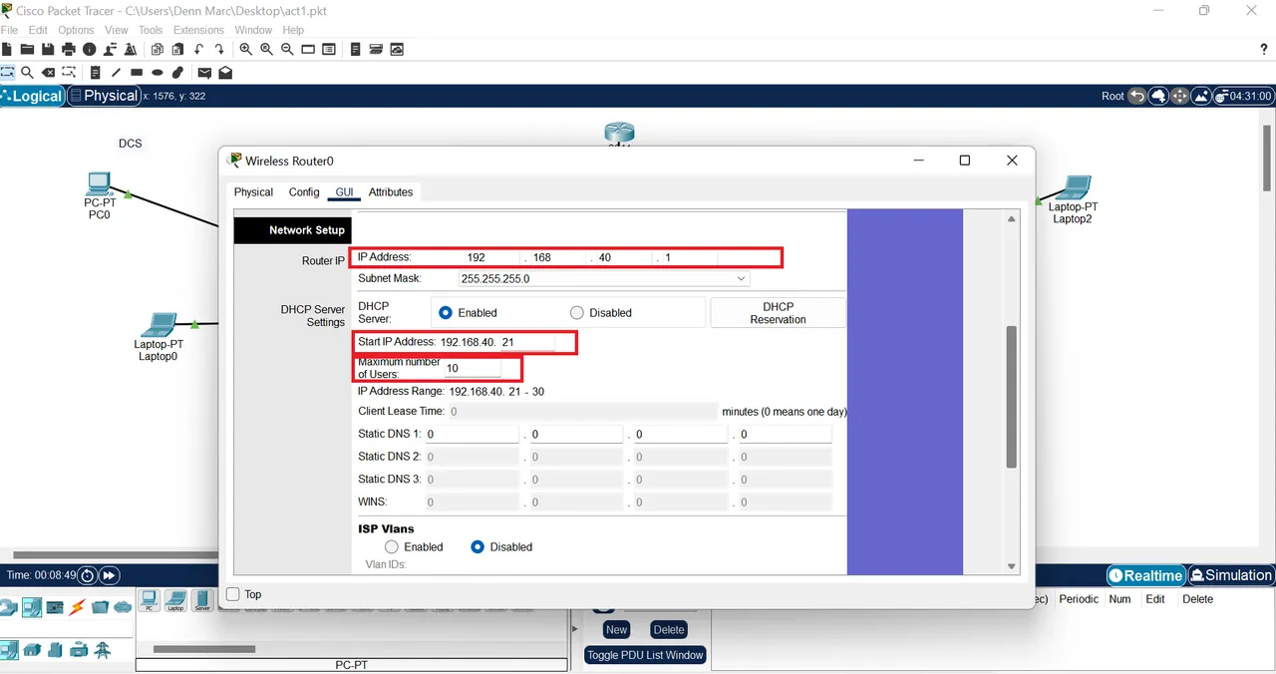This screenshot has height=674, width=1276.
Task: Click the router GUI vertical scrollbar
Action: pyautogui.click(x=1012, y=397)
